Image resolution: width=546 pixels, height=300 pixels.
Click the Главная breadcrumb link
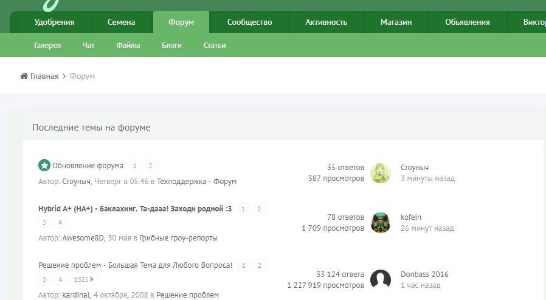pyautogui.click(x=44, y=76)
